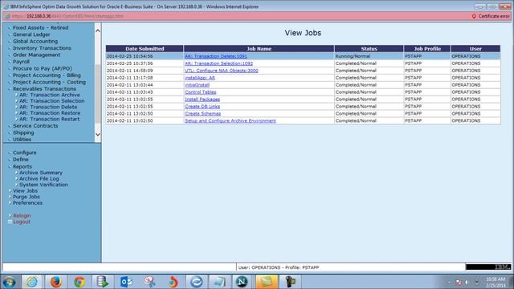Launch Google Chrome from the taskbar
The height and width of the screenshot is (289, 514).
pyautogui.click(x=79, y=282)
